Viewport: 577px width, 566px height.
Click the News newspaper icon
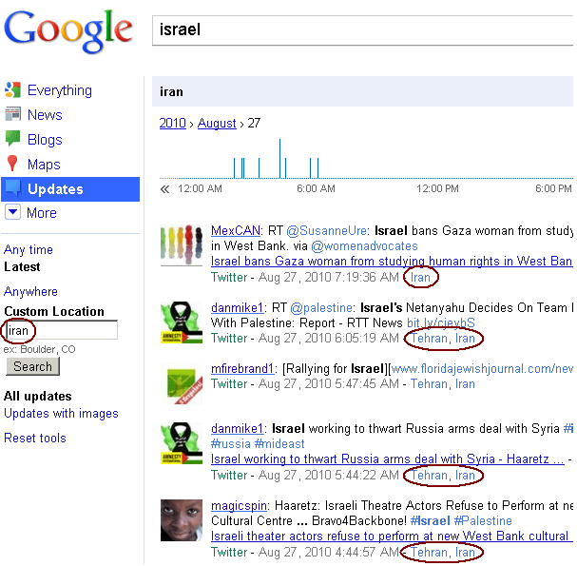[12, 114]
